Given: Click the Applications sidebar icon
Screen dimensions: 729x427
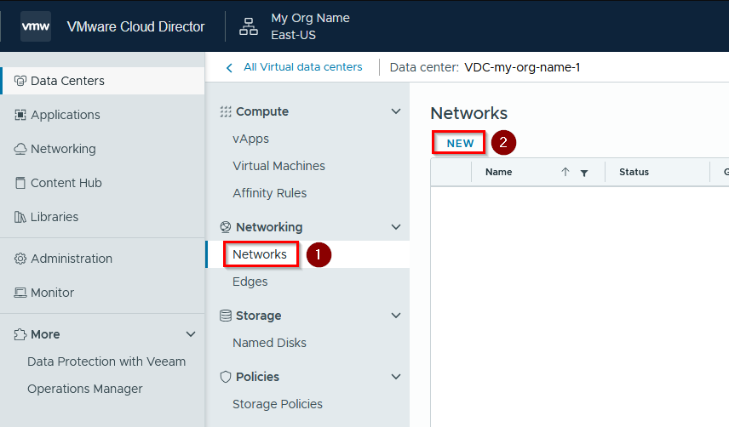Looking at the screenshot, I should (20, 115).
